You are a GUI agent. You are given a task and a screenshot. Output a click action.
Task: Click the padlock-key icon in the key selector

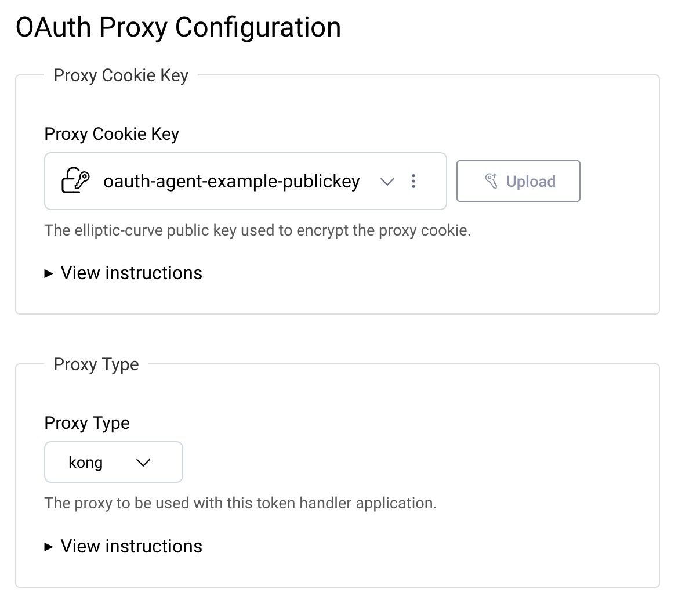[x=75, y=181]
